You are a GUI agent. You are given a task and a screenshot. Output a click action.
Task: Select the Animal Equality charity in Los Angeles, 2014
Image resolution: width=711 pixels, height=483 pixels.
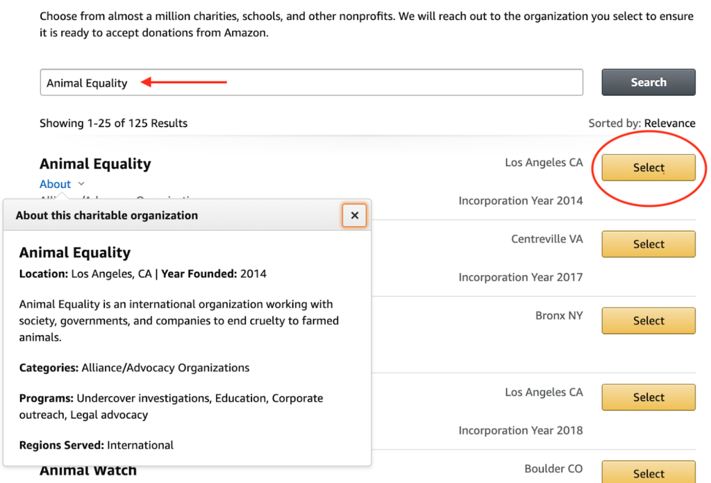coord(649,168)
